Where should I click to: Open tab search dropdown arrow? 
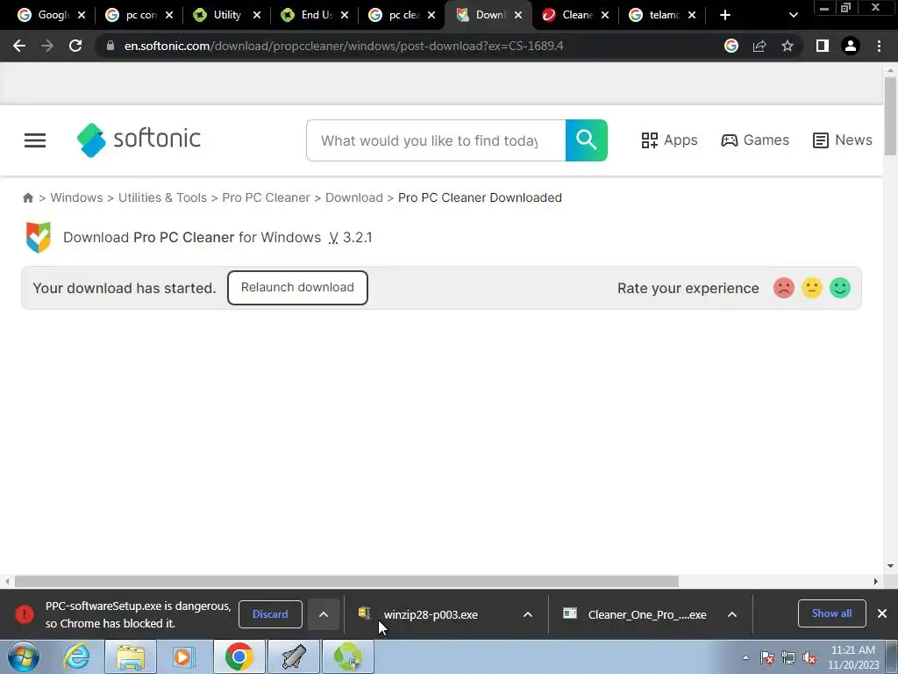pos(793,15)
